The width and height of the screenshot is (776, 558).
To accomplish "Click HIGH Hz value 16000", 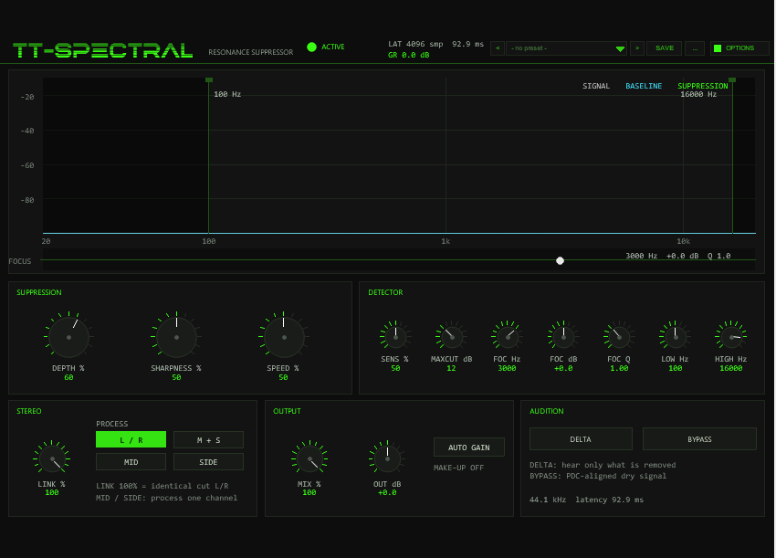I will [731, 368].
